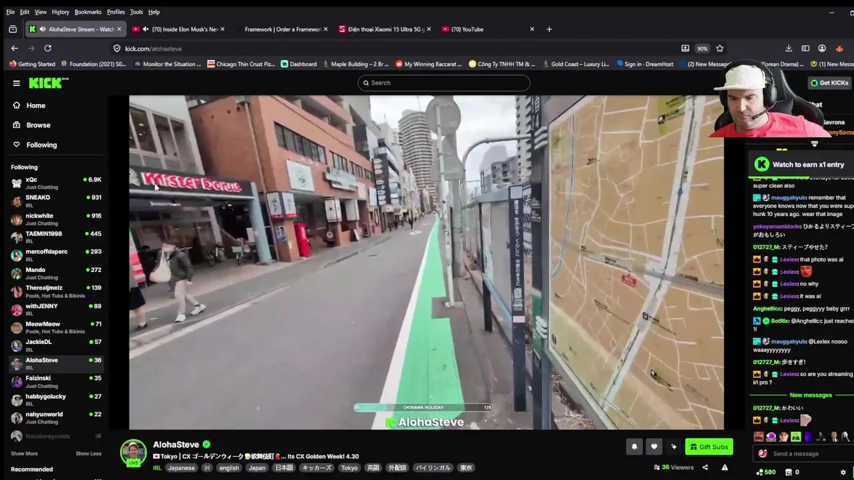Expand following list with Show More
This screenshot has height=480, width=854.
coord(24,453)
